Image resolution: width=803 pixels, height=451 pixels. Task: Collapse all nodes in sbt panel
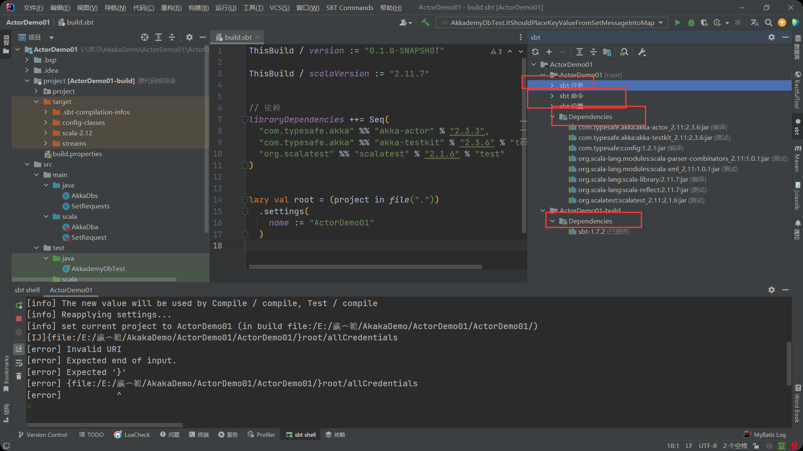point(593,52)
